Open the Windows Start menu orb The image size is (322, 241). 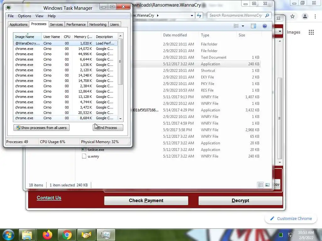(x=8, y=235)
